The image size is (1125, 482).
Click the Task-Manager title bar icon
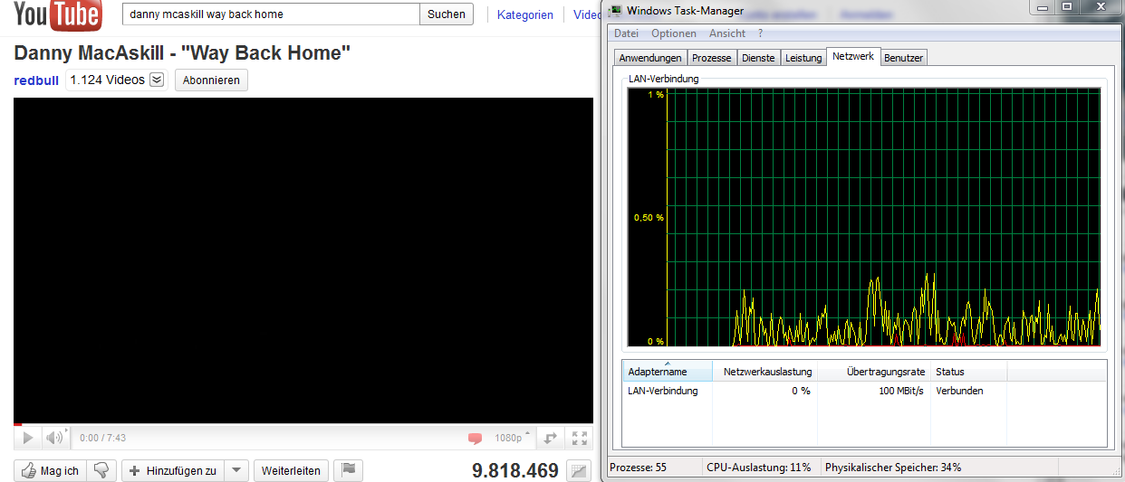(x=616, y=10)
